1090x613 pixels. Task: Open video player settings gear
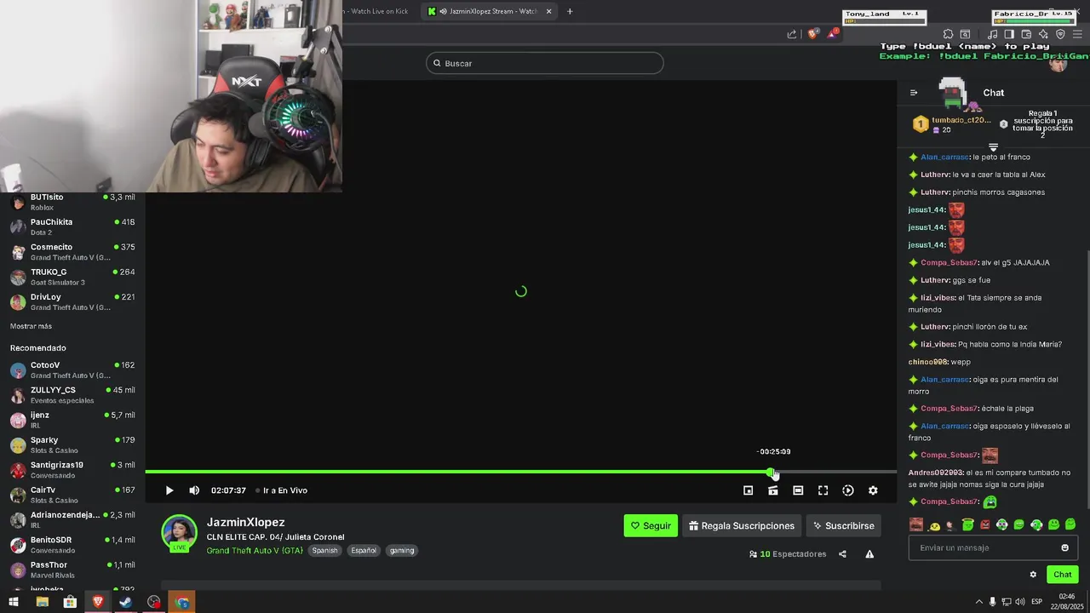(x=873, y=490)
